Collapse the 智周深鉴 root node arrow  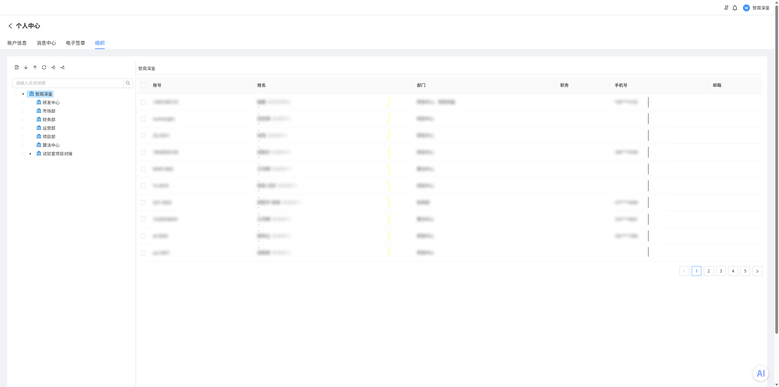click(23, 94)
